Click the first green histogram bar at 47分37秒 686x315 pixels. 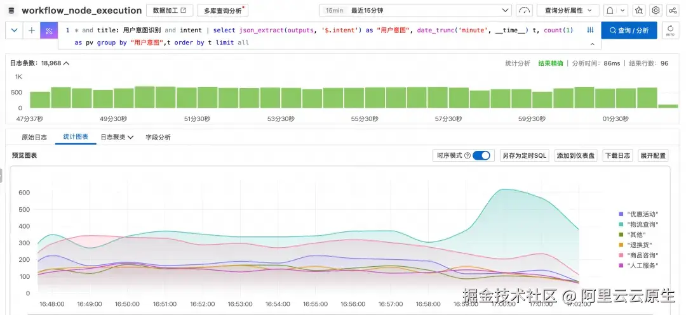coord(40,100)
